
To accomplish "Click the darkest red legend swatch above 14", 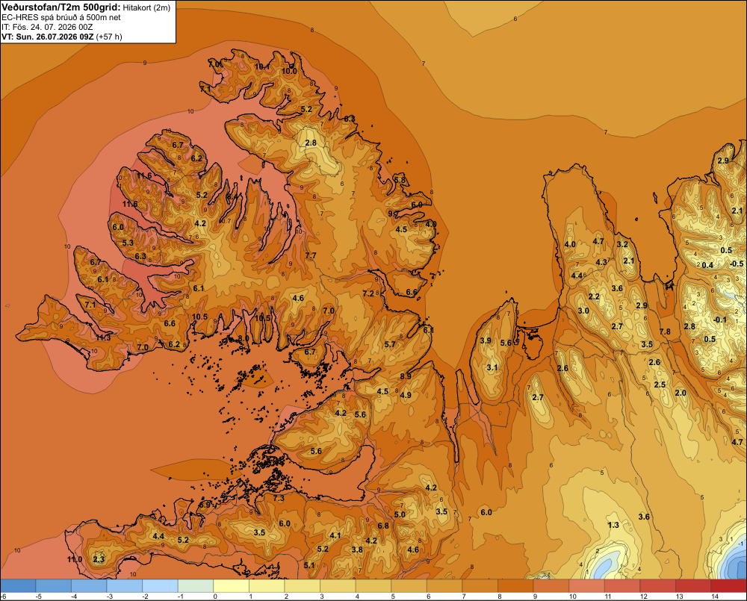I will (729, 585).
